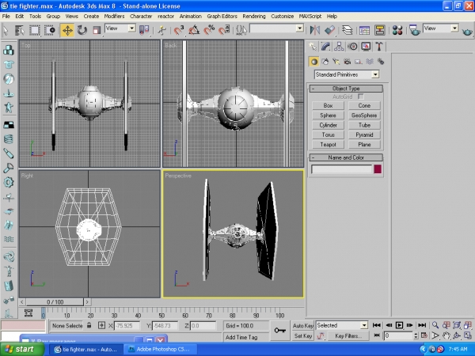Click the Align tool icon

(x=330, y=30)
